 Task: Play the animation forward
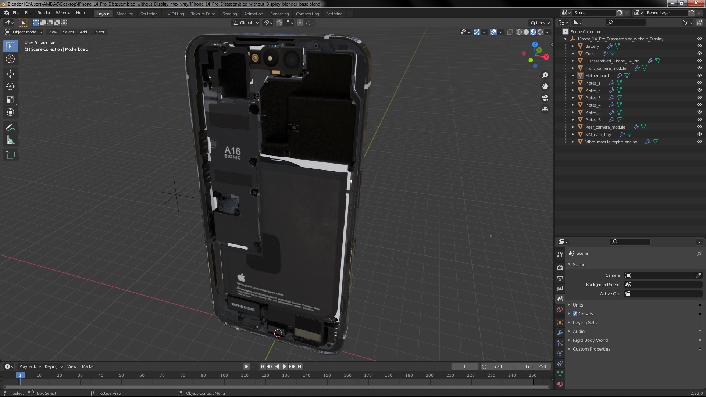pos(284,366)
